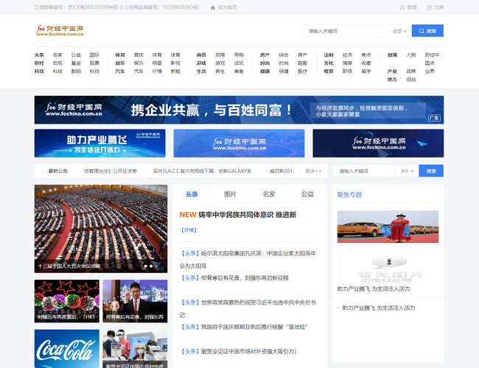This screenshot has height=368, width=479.
Task: Click the 助力产业腾飞 banner image
Action: point(99,143)
